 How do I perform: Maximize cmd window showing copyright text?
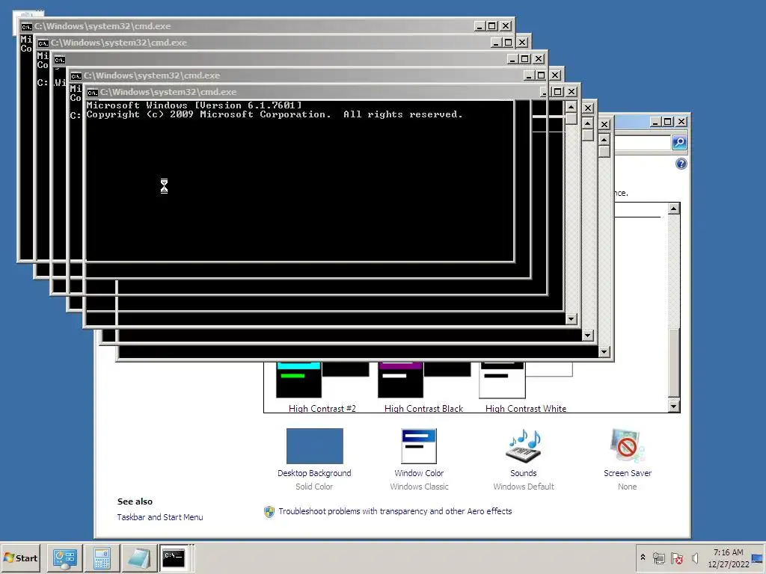tap(558, 92)
